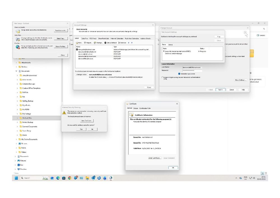Viewport: 280px width, 198px height.
Task: Open Internet Calendars tab
Action: tap(117, 39)
